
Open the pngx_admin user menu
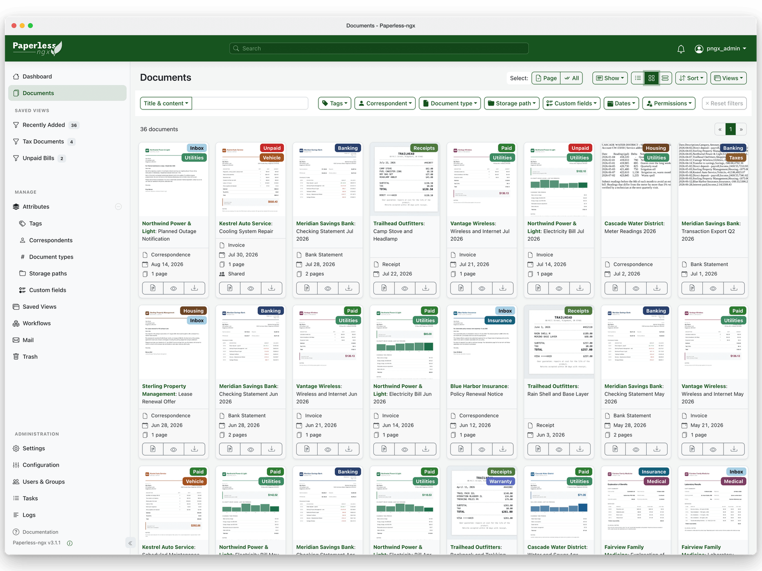coord(721,49)
